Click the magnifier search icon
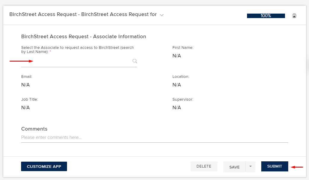This screenshot has width=309, height=180. point(135,61)
